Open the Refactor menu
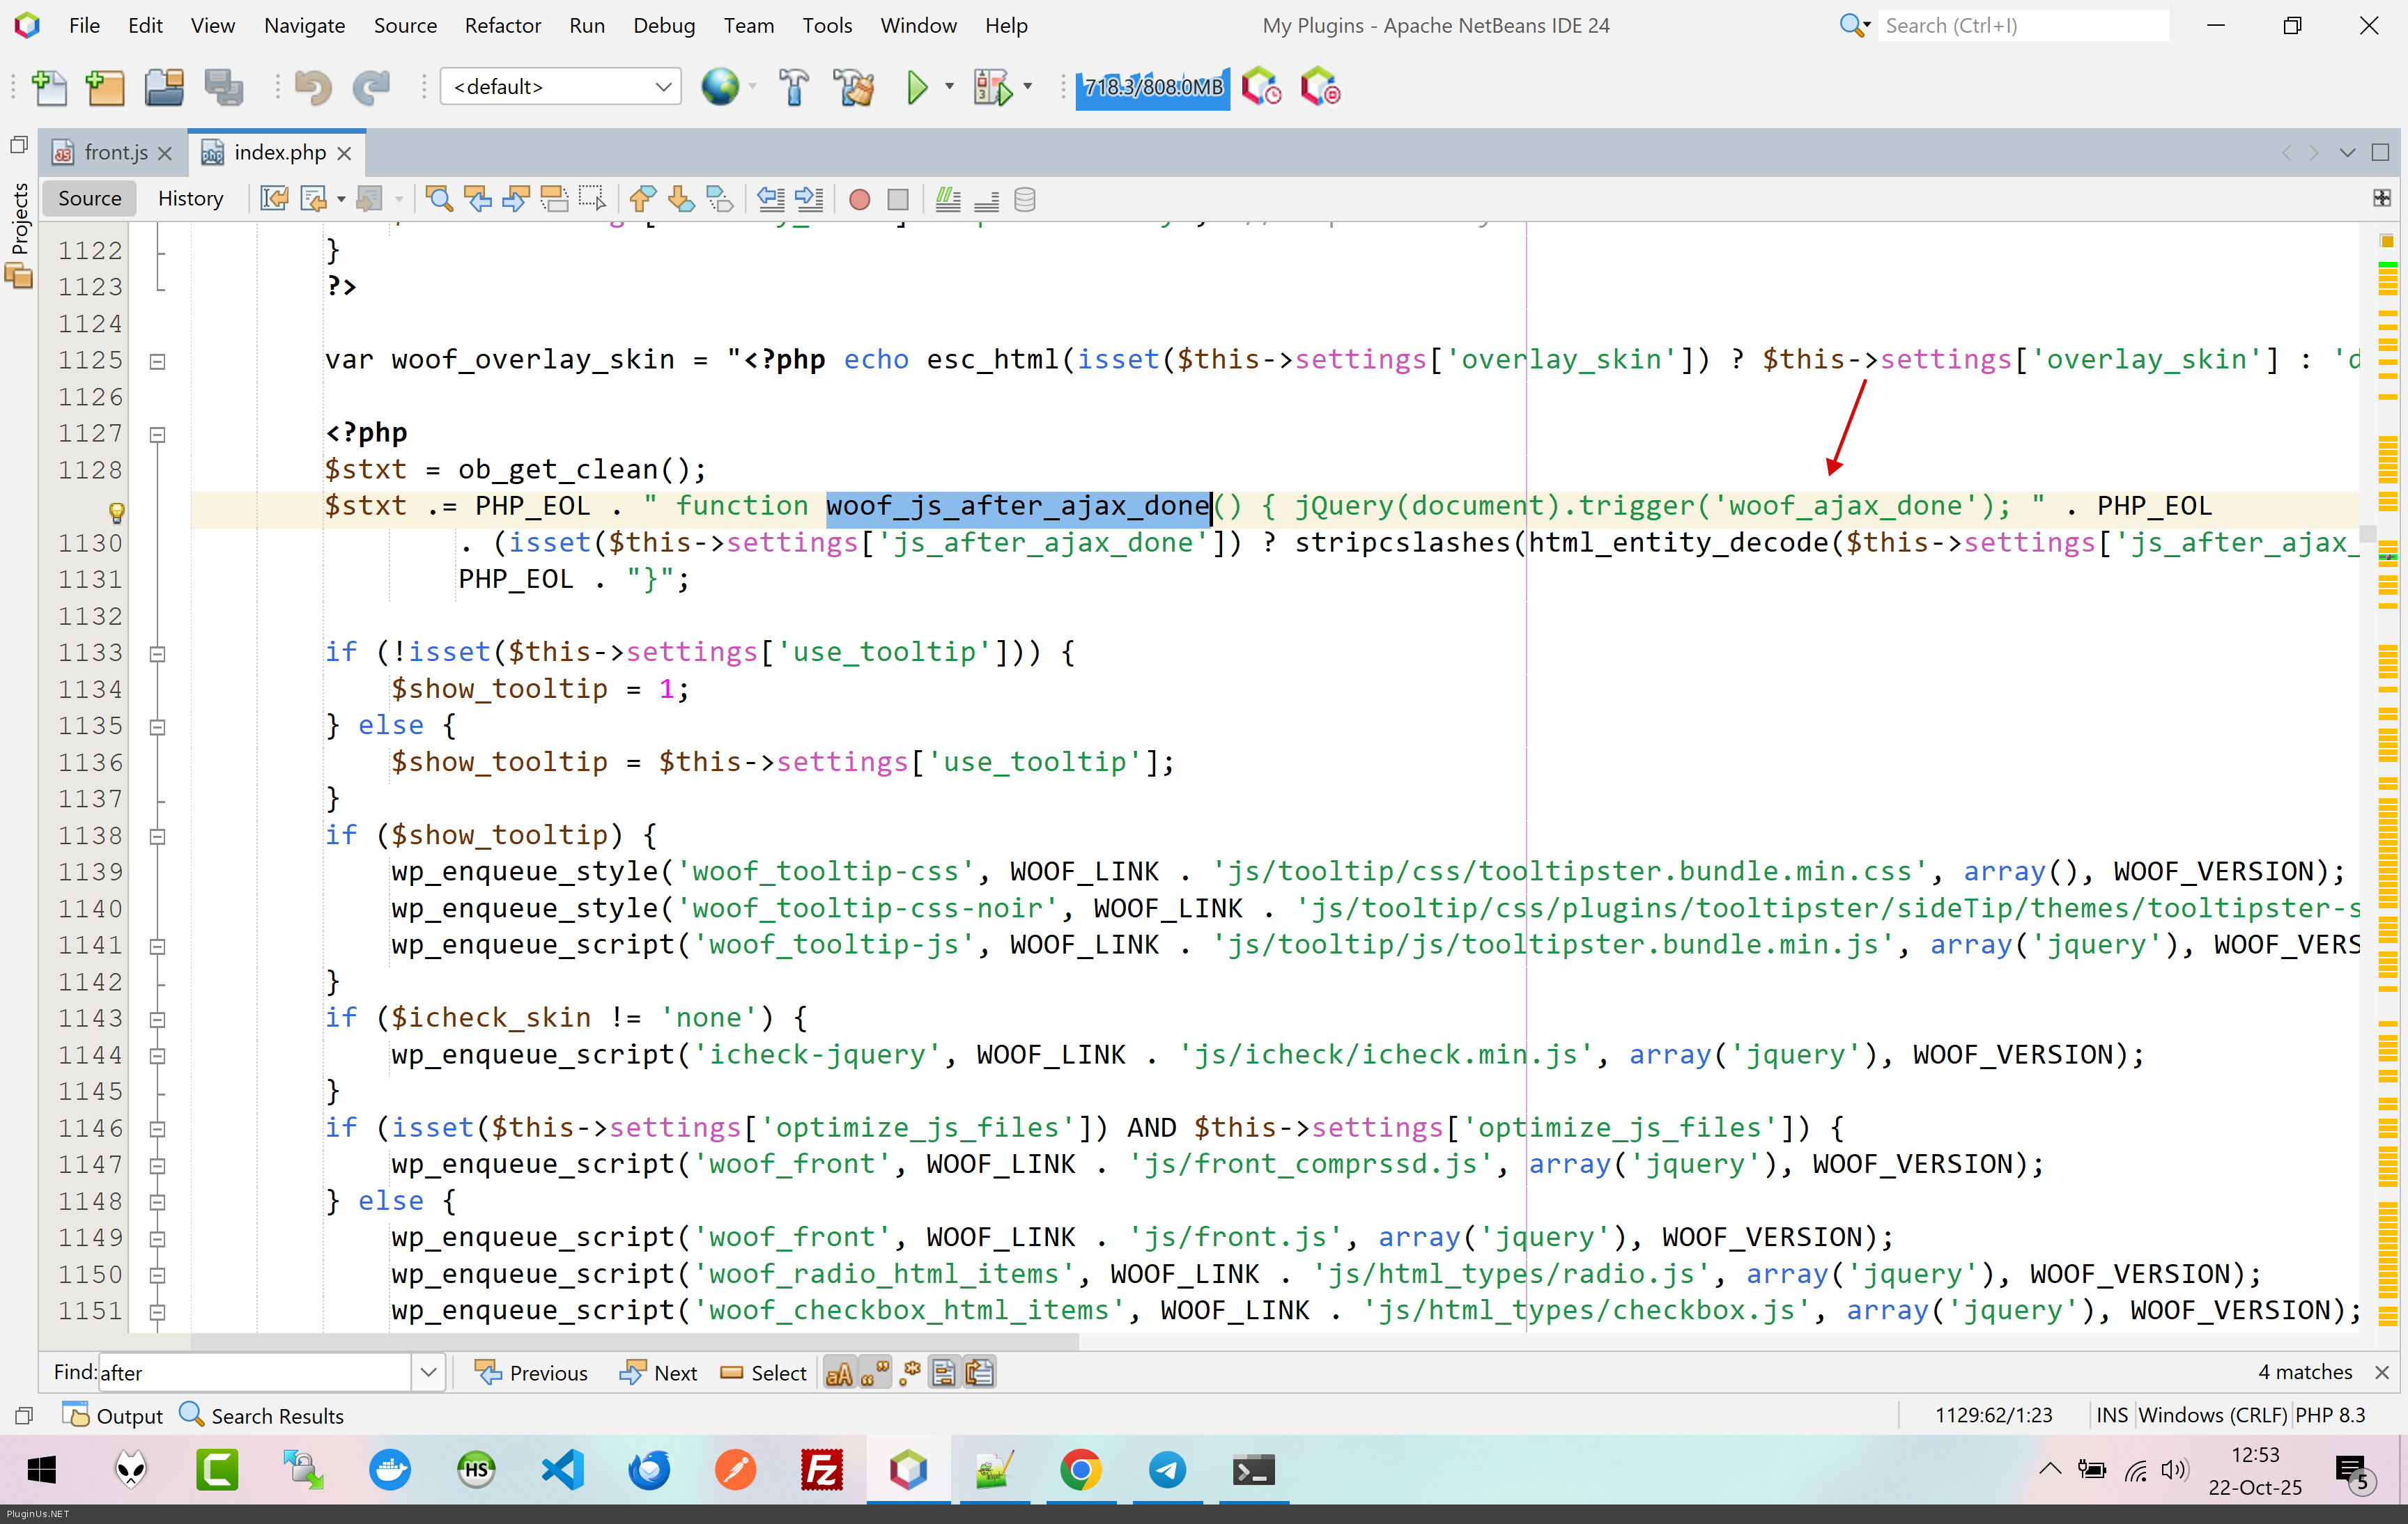 [x=502, y=25]
